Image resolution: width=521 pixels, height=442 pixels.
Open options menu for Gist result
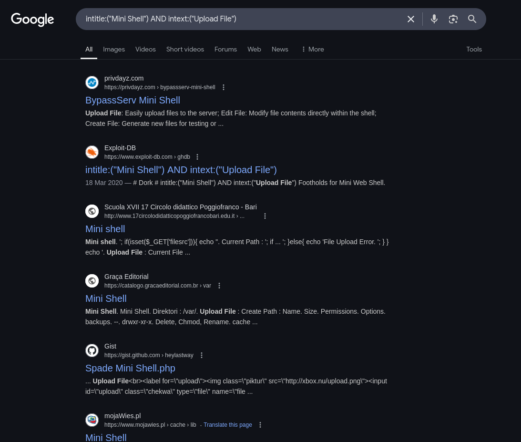click(x=202, y=355)
